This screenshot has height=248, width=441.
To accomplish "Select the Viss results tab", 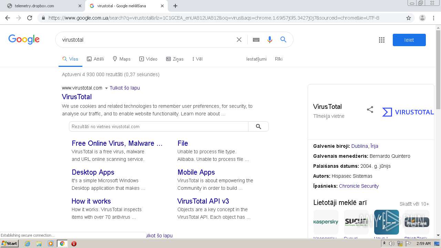I will pyautogui.click(x=70, y=59).
